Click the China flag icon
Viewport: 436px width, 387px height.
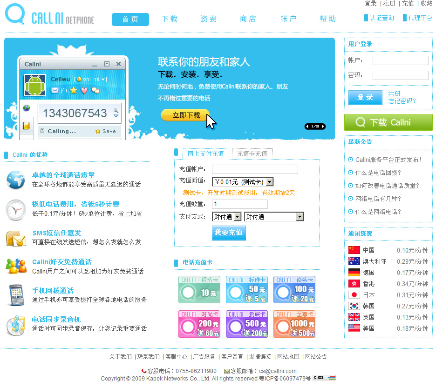pos(354,250)
